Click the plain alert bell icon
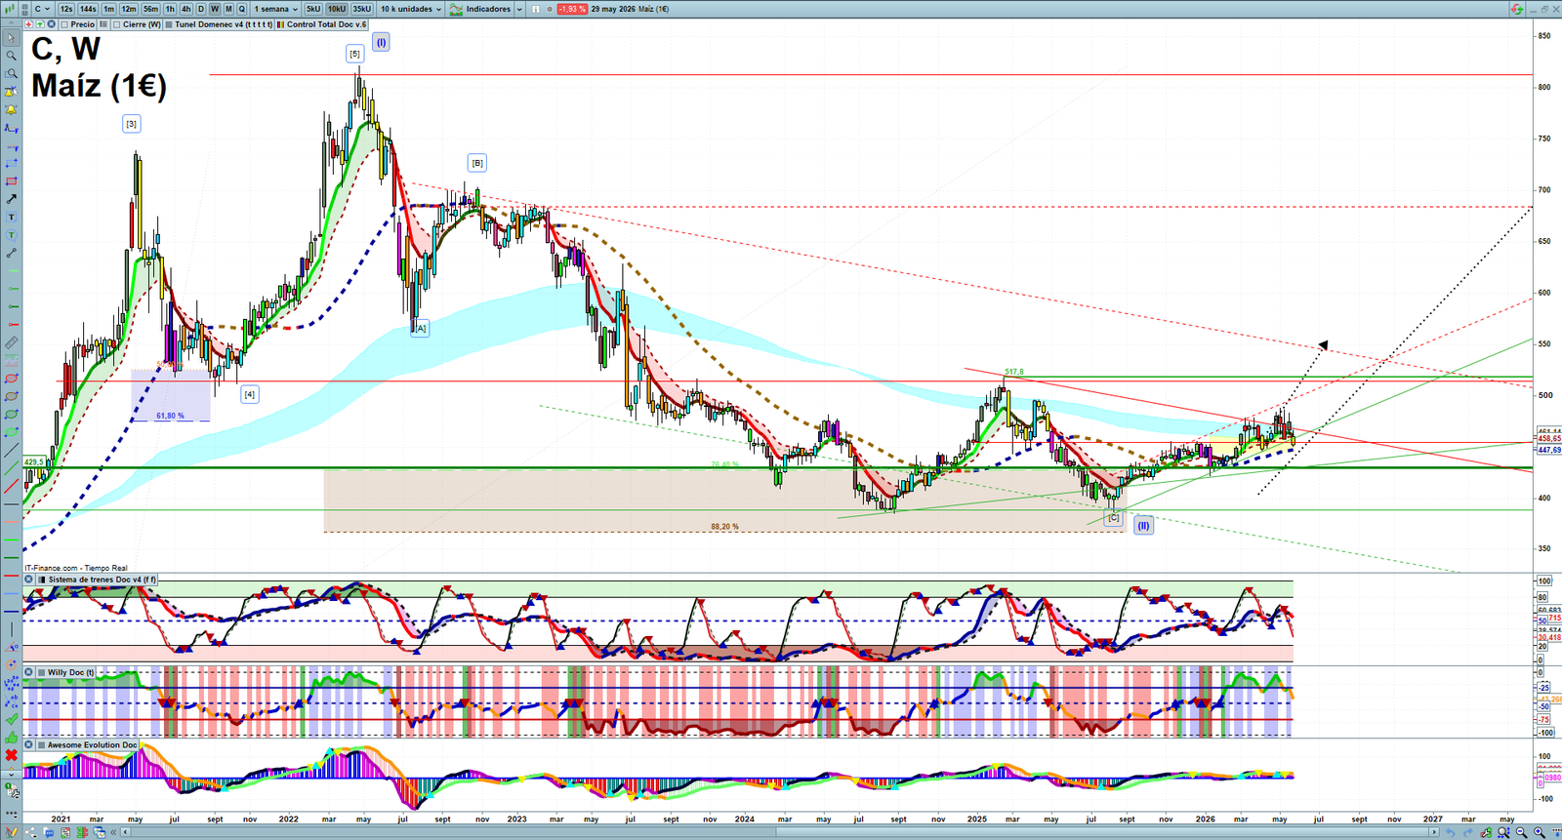1562x840 pixels. 11,109
